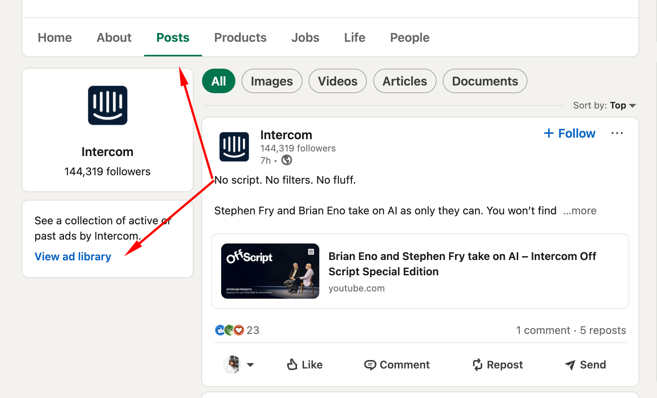Send the Intercom post
This screenshot has width=657, height=398.
coord(585,365)
